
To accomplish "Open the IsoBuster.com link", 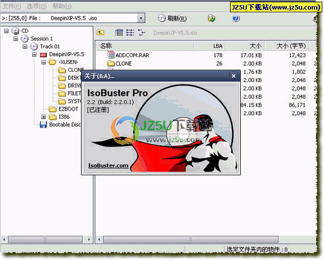I will coord(108,166).
